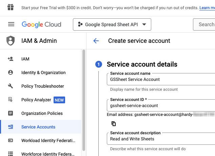
Task: Click the Workload Identity Federation card icon
Action: 11,140
